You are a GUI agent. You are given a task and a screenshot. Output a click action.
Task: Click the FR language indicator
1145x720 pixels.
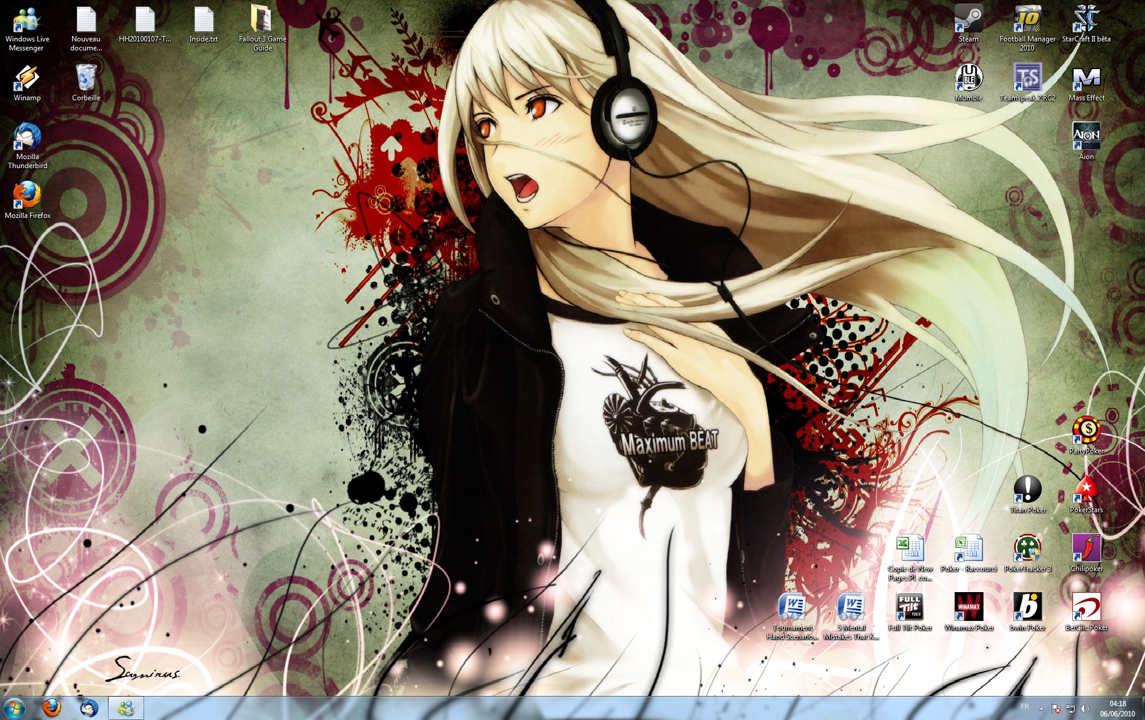pyautogui.click(x=1025, y=707)
